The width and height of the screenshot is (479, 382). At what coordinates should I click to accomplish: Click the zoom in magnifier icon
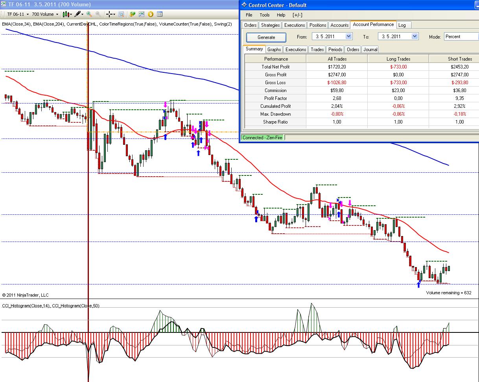point(89,14)
